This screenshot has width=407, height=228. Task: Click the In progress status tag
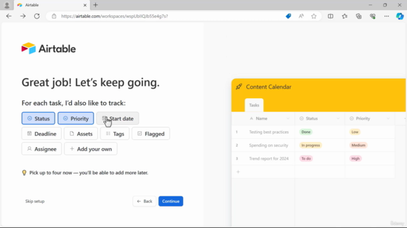pyautogui.click(x=311, y=145)
